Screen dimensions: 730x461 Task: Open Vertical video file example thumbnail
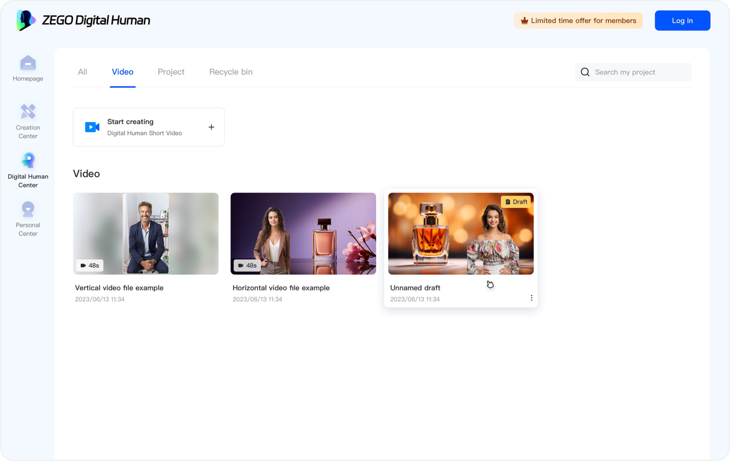(x=146, y=234)
